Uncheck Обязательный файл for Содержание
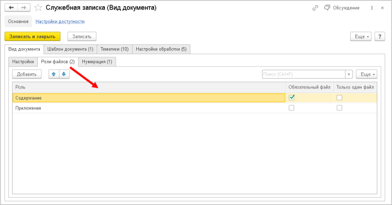392x205 pixels. tap(291, 98)
